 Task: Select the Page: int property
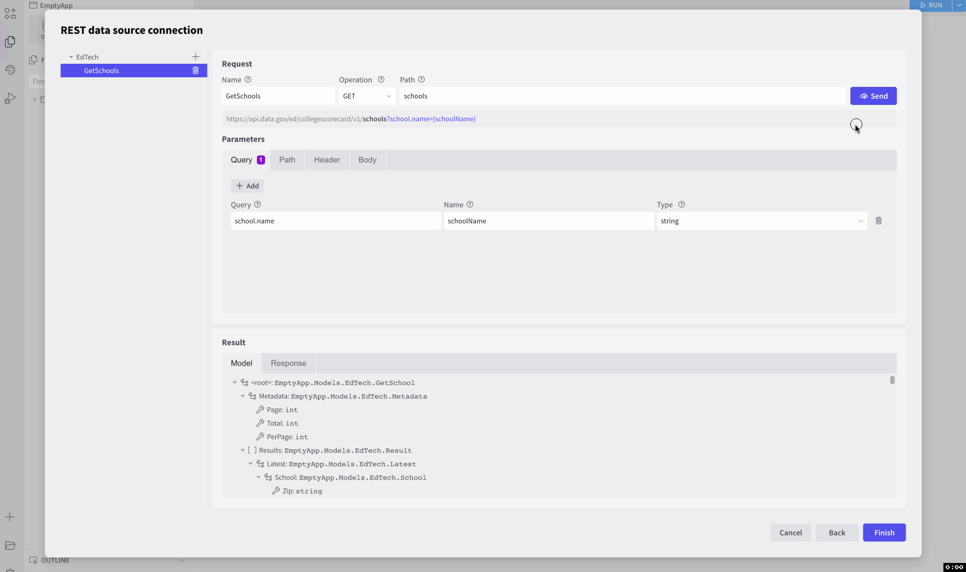click(282, 410)
